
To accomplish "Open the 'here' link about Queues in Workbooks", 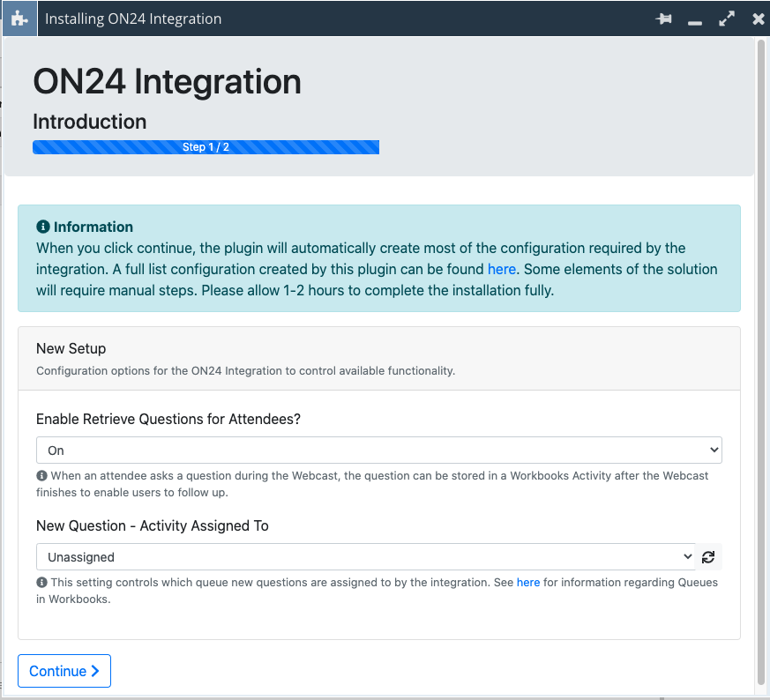I will click(528, 582).
